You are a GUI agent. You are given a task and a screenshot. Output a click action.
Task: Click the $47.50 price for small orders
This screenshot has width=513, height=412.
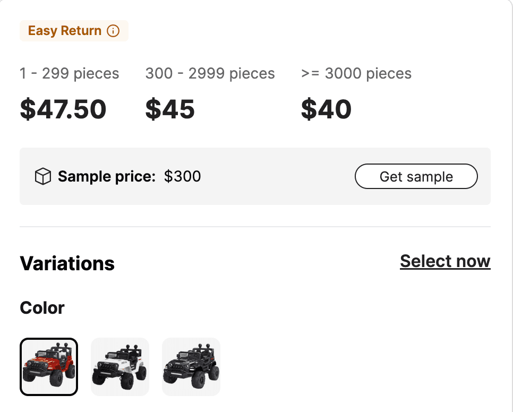(63, 109)
